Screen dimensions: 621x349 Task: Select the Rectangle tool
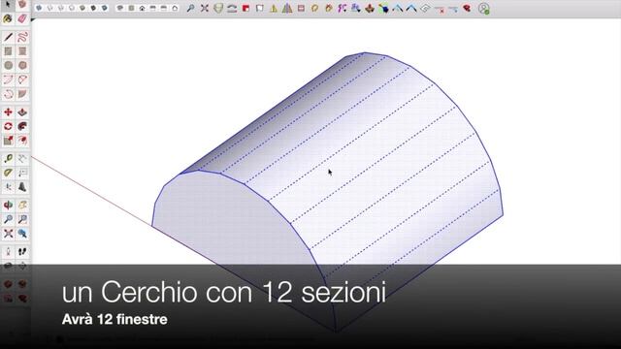tap(9, 51)
